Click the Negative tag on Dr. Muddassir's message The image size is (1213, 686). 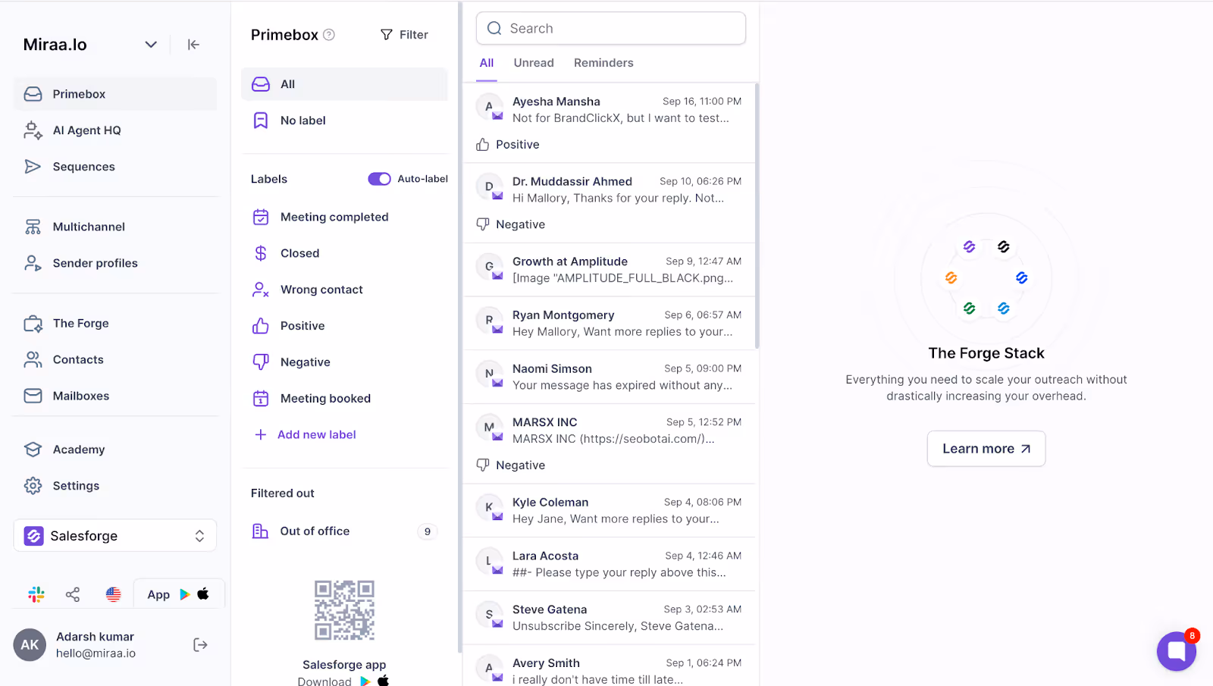click(x=510, y=224)
